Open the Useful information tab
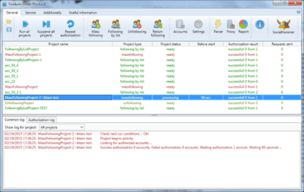304x192 pixels. [x=83, y=13]
